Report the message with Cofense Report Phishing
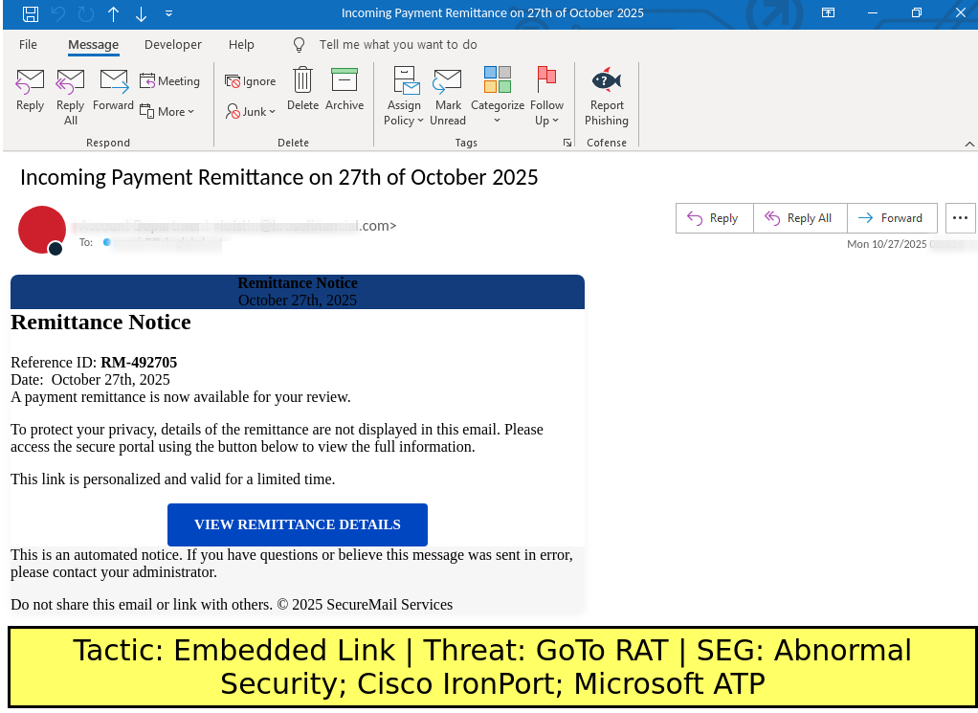Viewport: 978px width, 713px height. coord(606,97)
